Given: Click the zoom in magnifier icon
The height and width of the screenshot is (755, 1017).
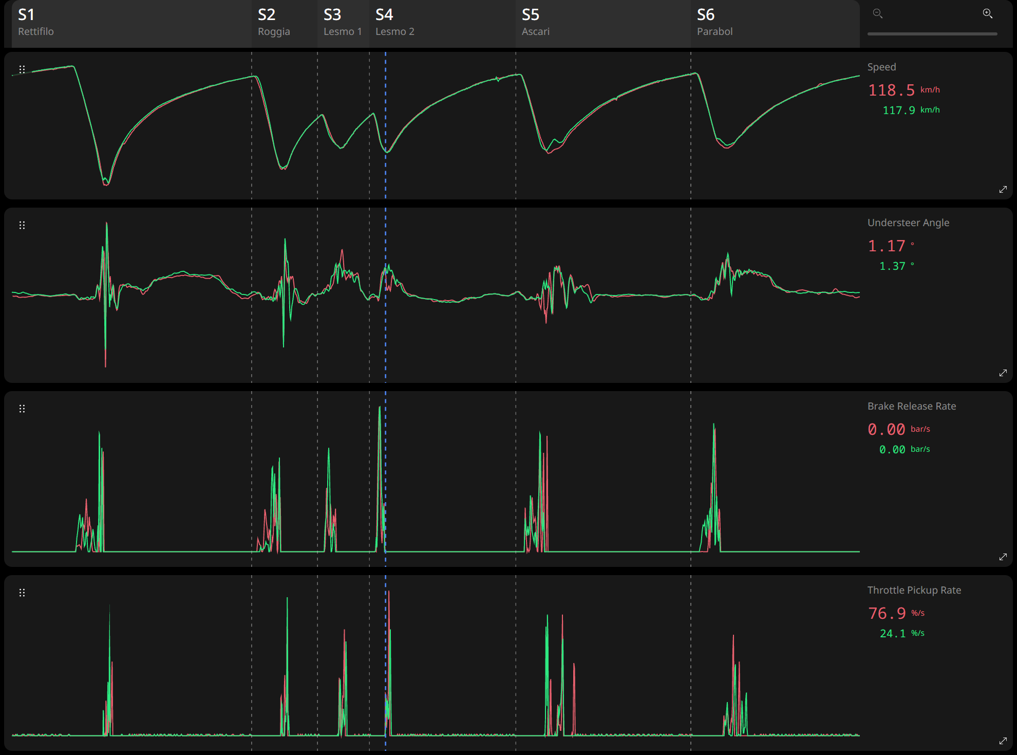Looking at the screenshot, I should (x=987, y=14).
